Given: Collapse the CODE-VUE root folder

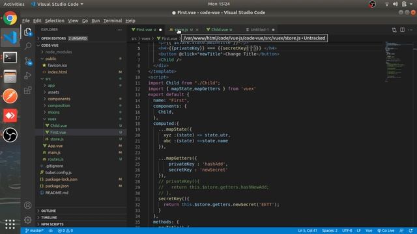Looking at the screenshot, I should (50, 45).
